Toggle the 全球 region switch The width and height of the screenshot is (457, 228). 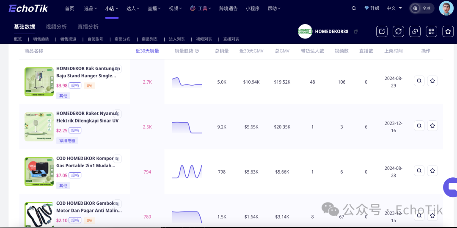(x=422, y=8)
